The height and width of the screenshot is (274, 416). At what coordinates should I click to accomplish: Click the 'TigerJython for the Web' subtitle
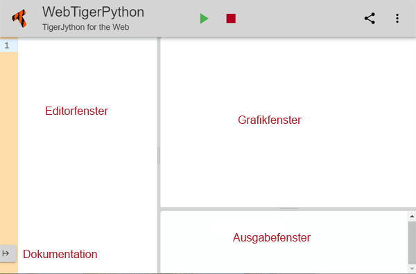(x=86, y=27)
